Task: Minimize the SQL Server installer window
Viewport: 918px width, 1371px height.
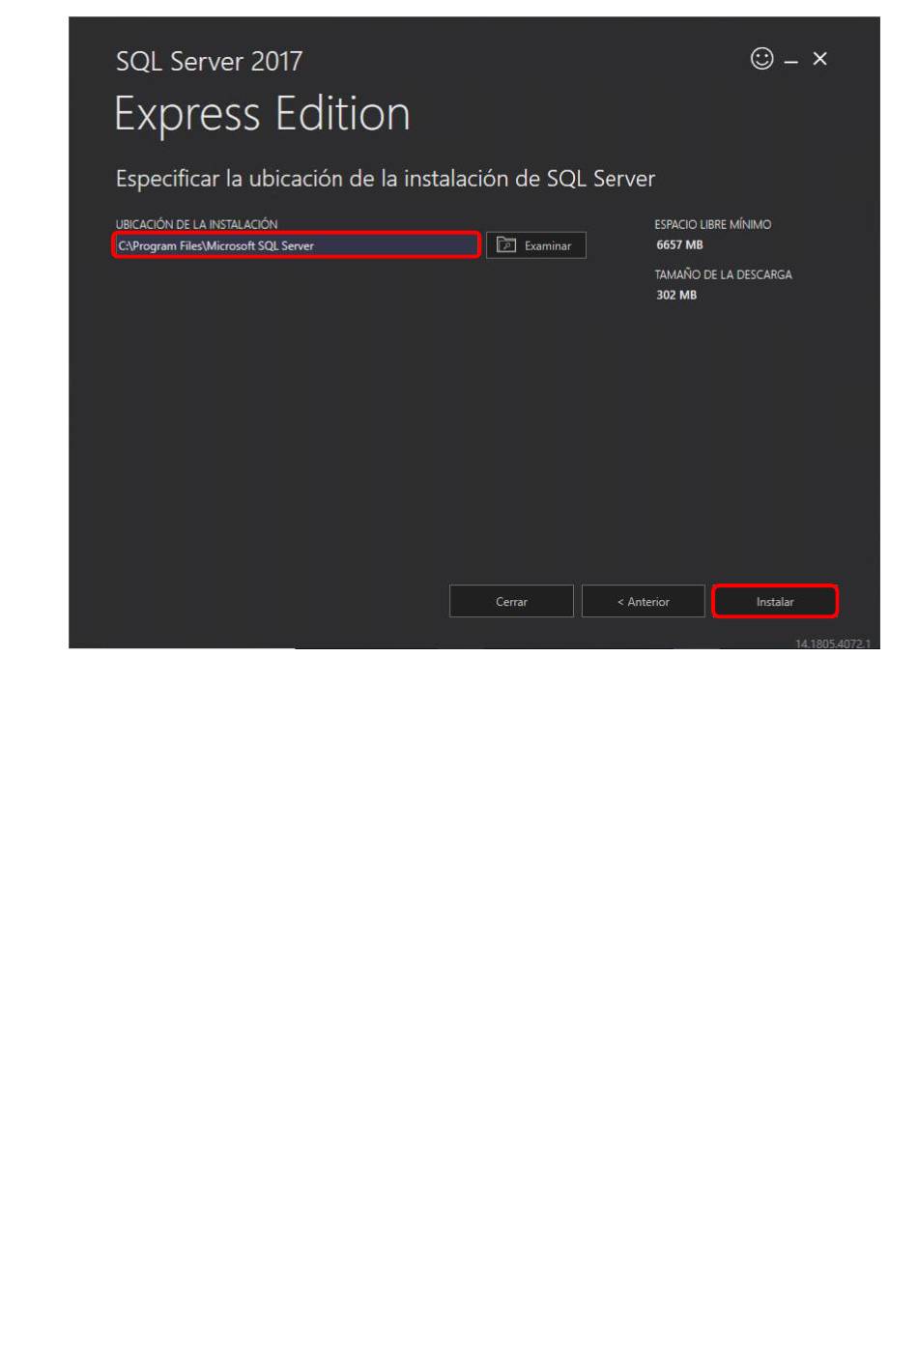Action: coord(791,62)
